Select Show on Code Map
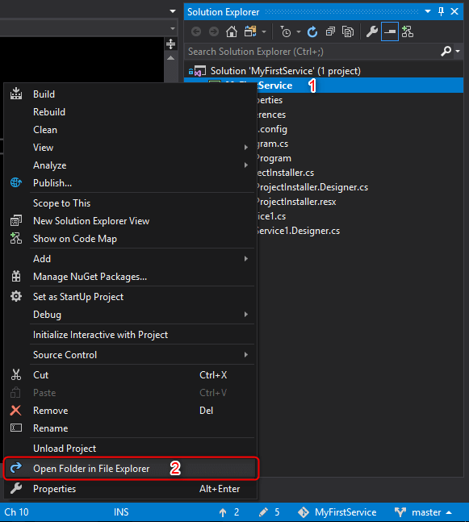 pos(130,239)
